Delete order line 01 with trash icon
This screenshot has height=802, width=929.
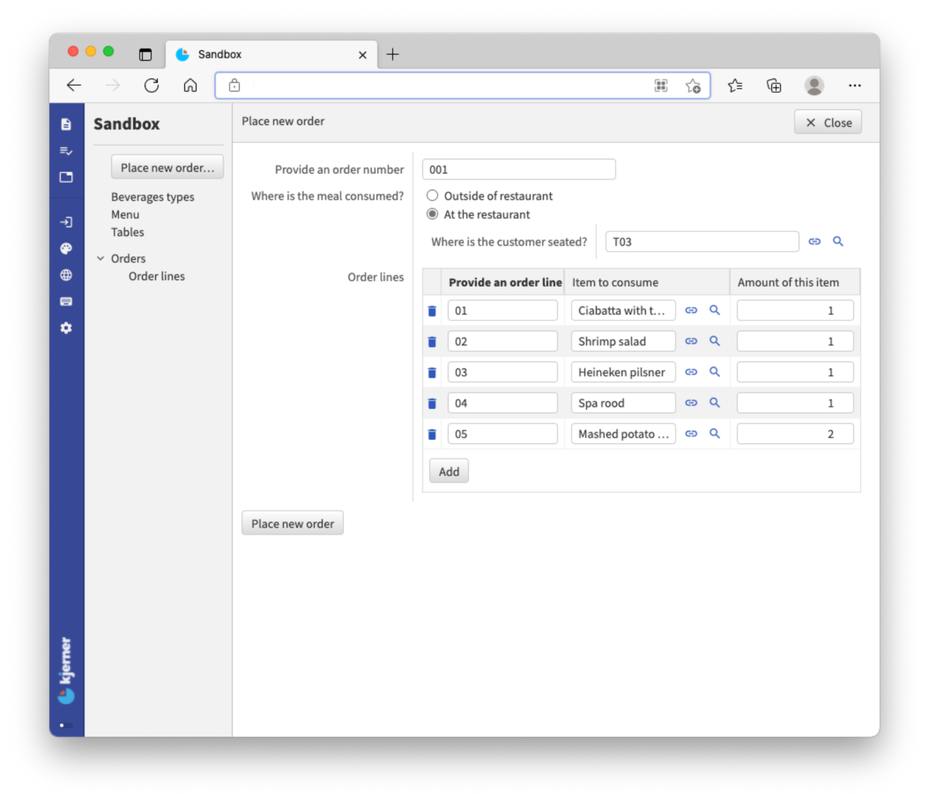point(432,311)
